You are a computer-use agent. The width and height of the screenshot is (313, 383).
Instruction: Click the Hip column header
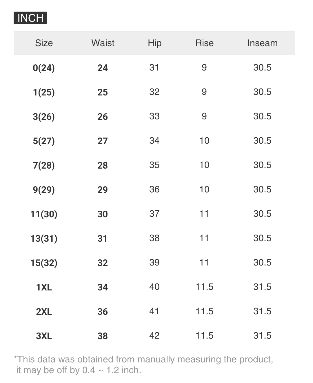[154, 43]
